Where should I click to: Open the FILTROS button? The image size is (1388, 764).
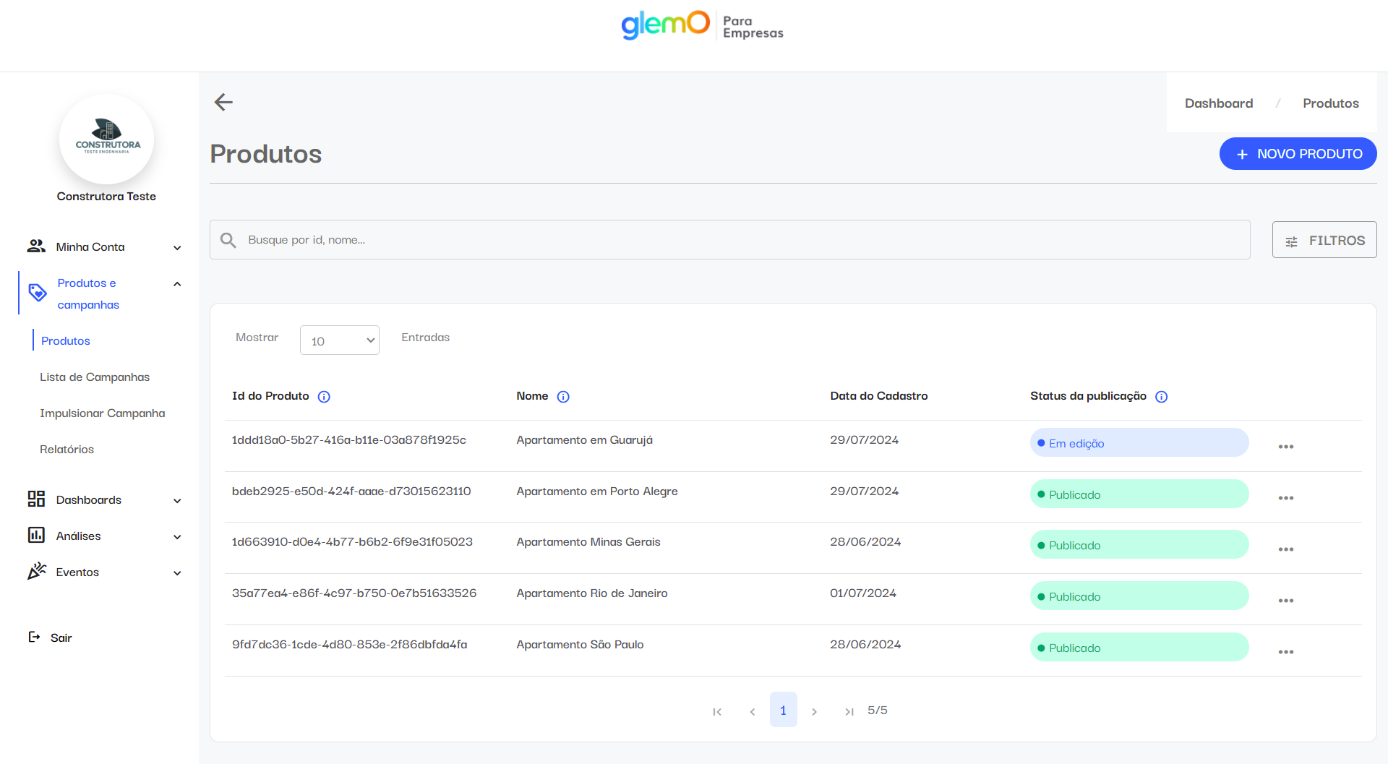[x=1324, y=240]
